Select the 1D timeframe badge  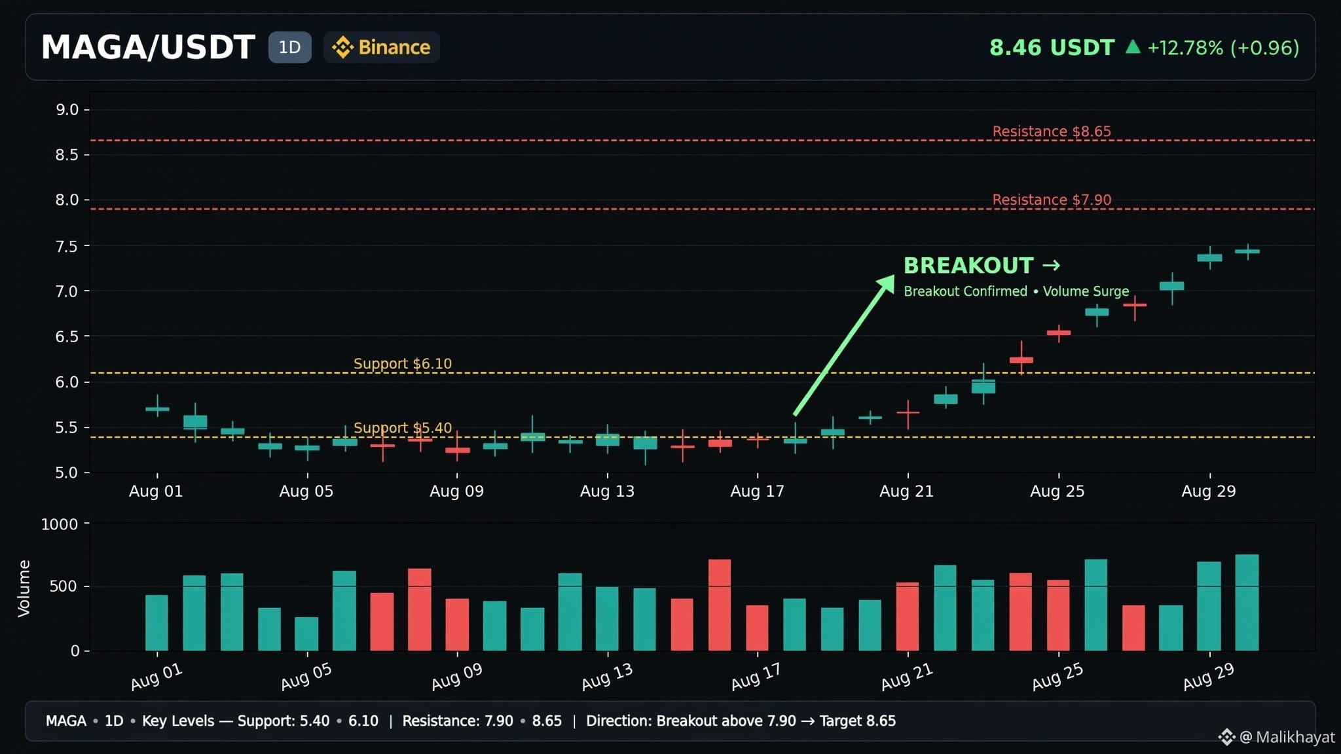pos(289,47)
